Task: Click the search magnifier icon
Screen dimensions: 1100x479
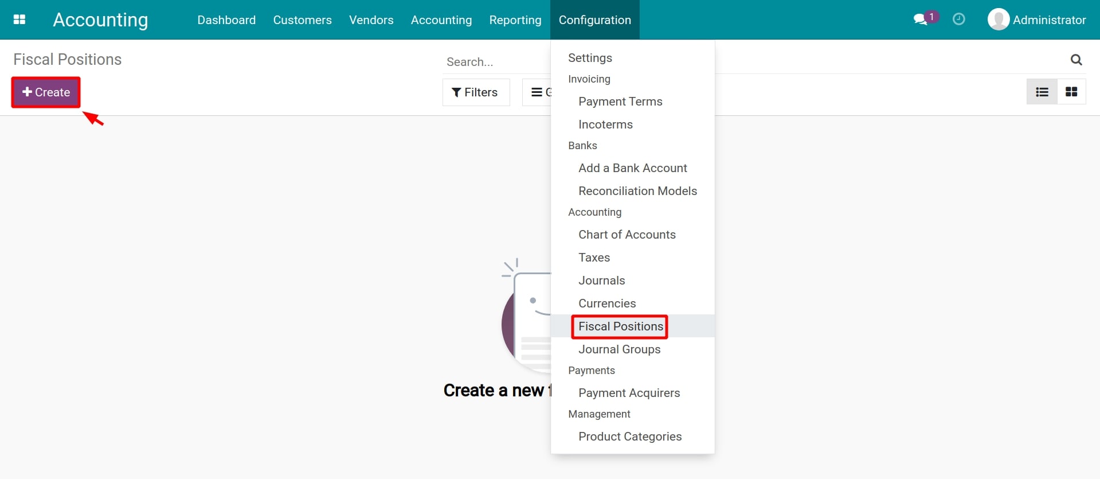Action: point(1076,60)
